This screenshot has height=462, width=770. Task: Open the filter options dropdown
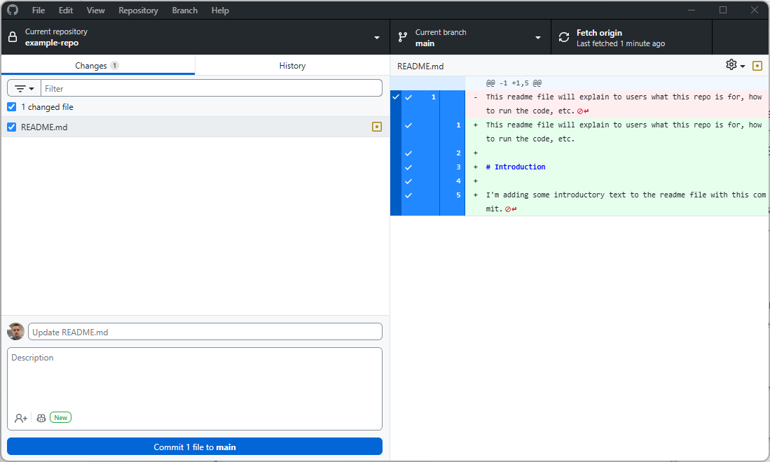pyautogui.click(x=25, y=89)
